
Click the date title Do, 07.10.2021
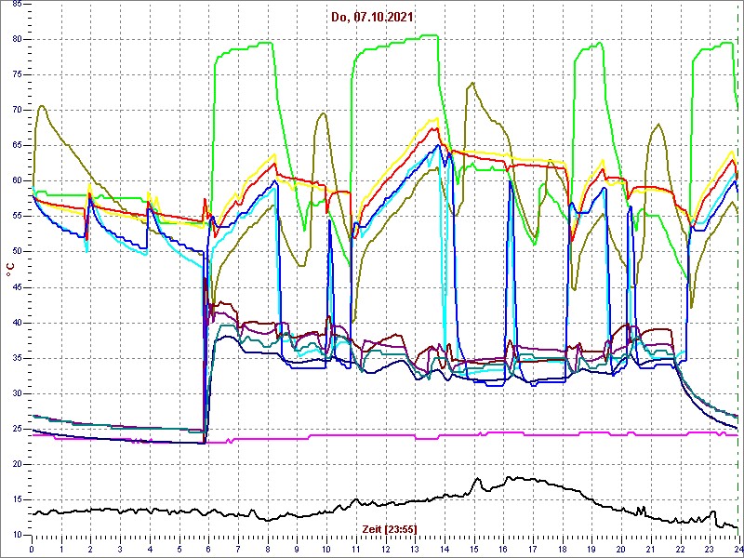point(372,17)
